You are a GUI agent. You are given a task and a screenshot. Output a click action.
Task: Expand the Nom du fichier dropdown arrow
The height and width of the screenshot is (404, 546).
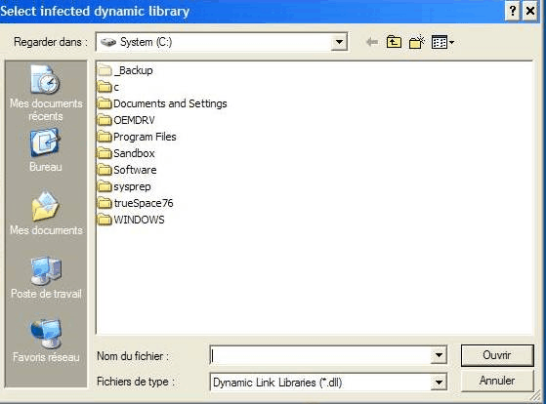439,355
